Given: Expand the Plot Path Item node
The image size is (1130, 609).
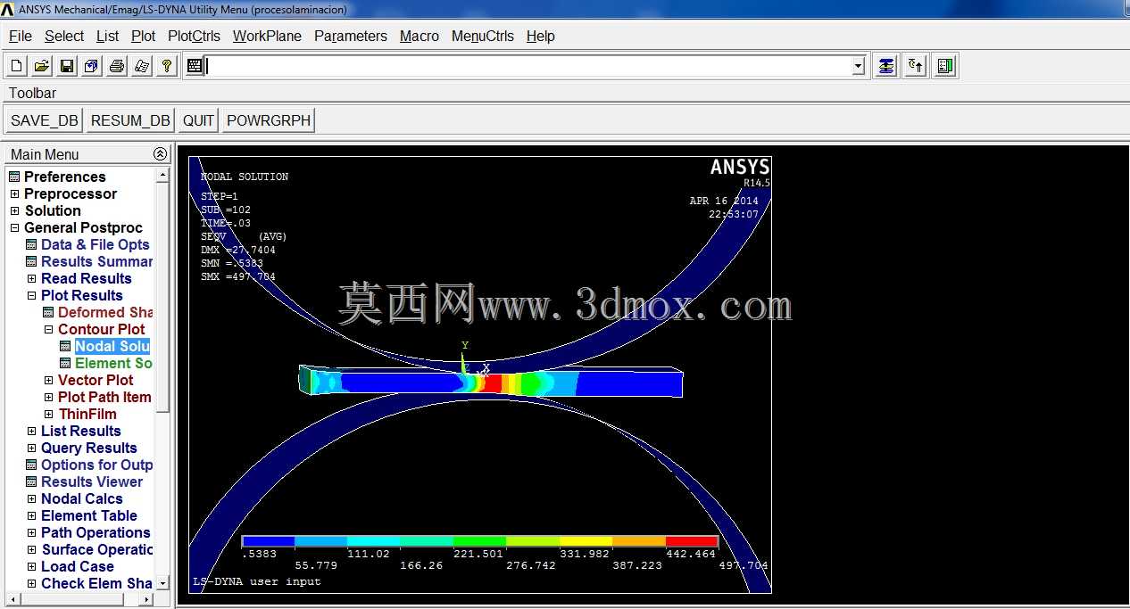Looking at the screenshot, I should (x=49, y=397).
